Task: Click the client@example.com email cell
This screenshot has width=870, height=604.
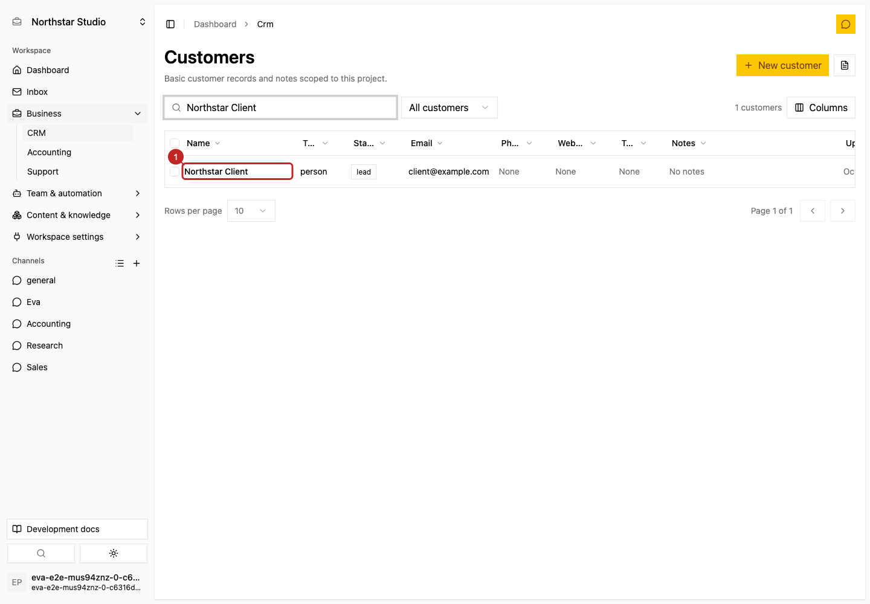Action: pyautogui.click(x=449, y=172)
